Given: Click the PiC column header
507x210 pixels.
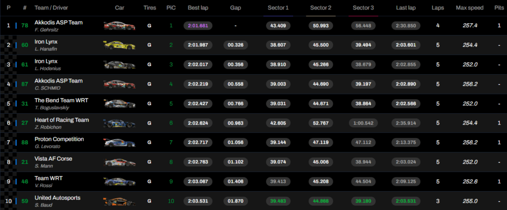Looking at the screenshot, I should pos(171,8).
